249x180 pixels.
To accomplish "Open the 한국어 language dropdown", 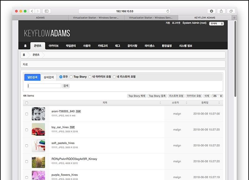I will click(216, 24).
